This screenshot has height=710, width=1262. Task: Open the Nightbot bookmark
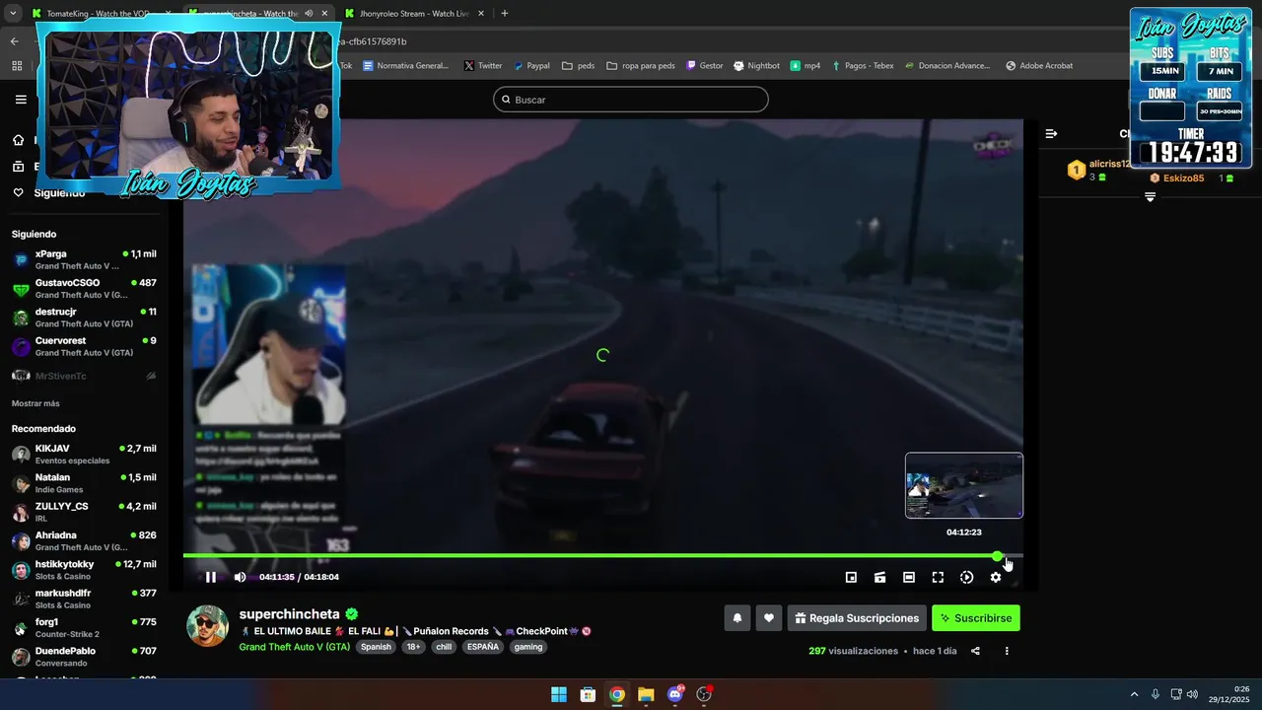tap(756, 66)
